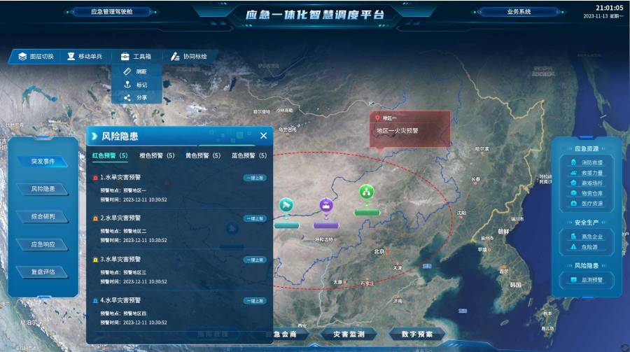This screenshot has width=630, height=352.
Task: Select 分享 share option in dropdown
Action: tap(136, 98)
